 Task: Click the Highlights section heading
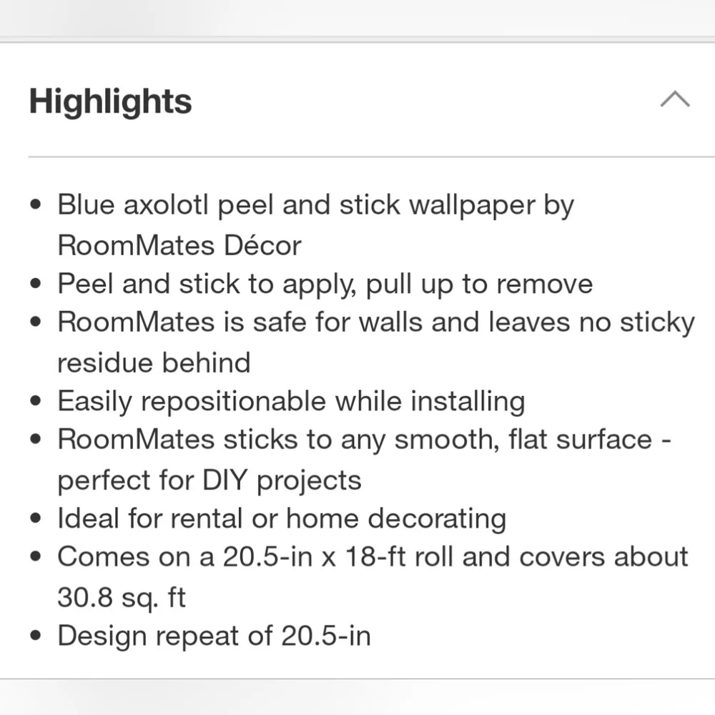[110, 102]
